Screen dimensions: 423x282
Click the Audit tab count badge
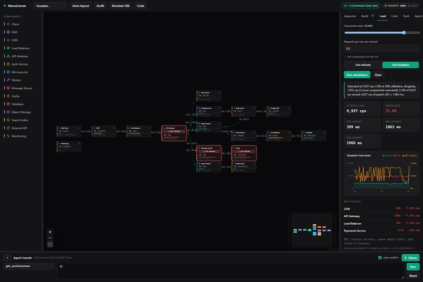tap(373, 16)
